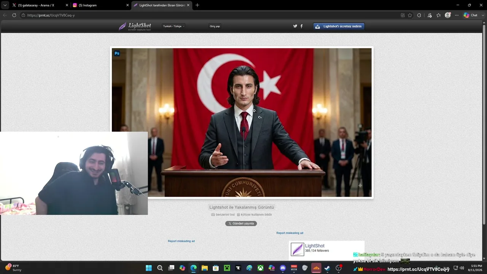
Task: Open LightShot's Facebook page icon
Action: (302, 26)
